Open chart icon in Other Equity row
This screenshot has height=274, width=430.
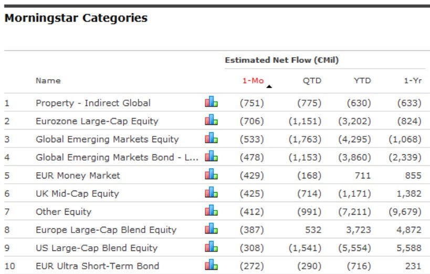coord(211,211)
